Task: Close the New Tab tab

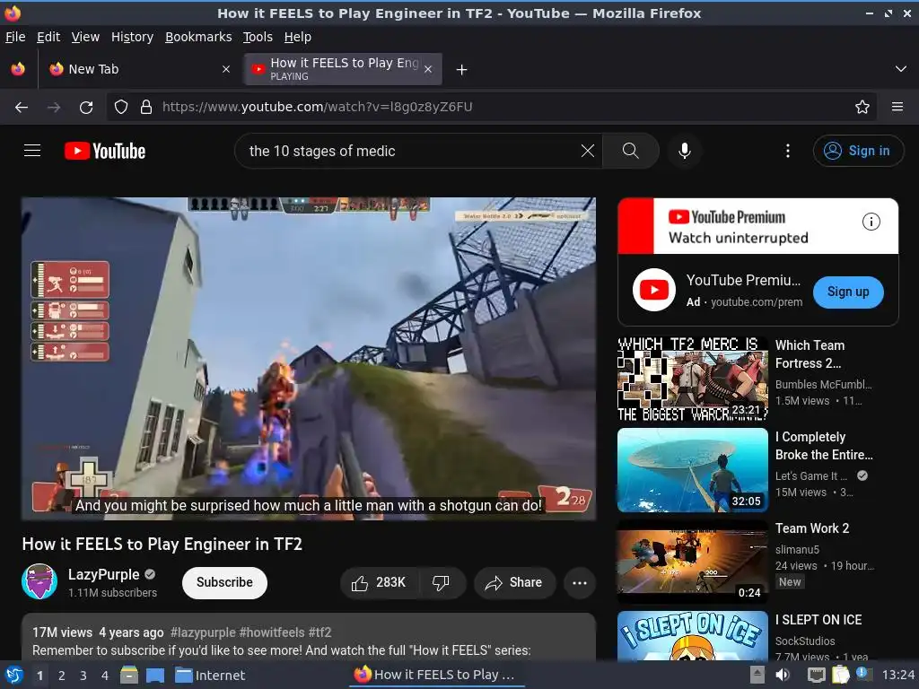Action: tap(225, 69)
